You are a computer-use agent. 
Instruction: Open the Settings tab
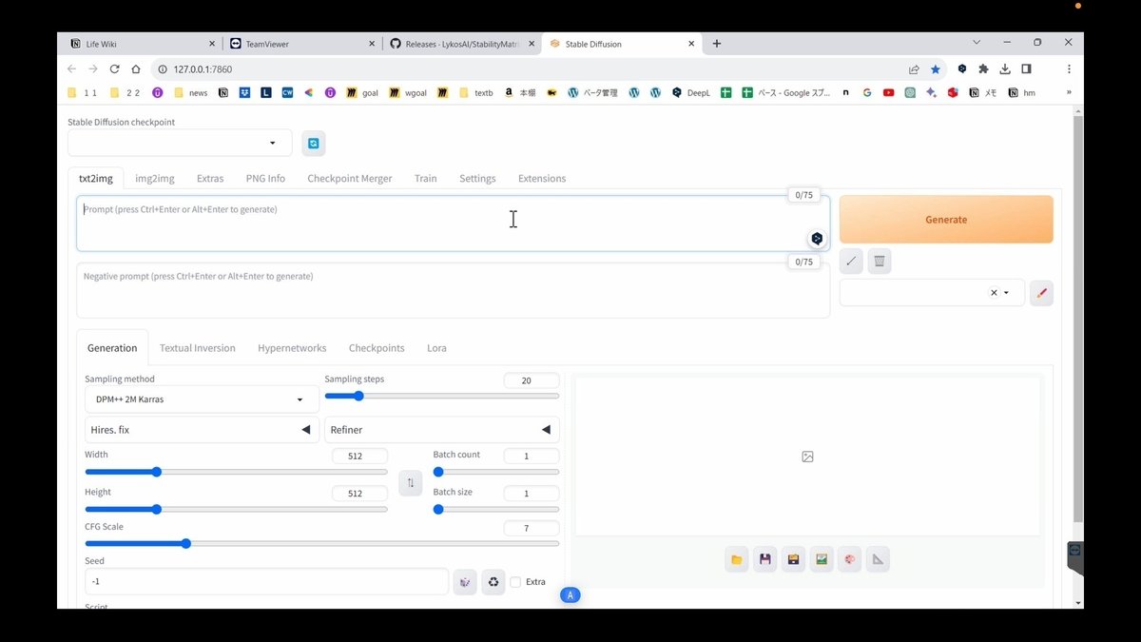[477, 179]
